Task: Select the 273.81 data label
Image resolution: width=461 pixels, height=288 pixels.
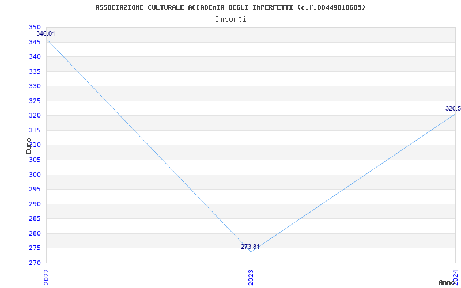Action: point(250,247)
